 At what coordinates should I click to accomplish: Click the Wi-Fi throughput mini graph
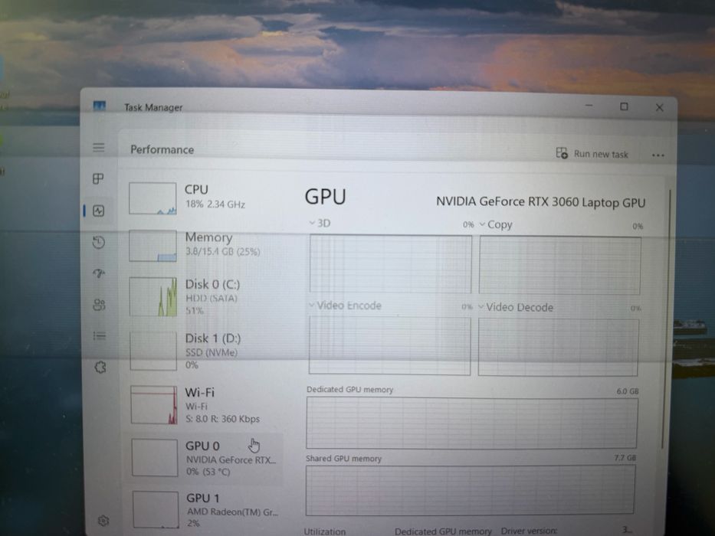click(x=154, y=405)
